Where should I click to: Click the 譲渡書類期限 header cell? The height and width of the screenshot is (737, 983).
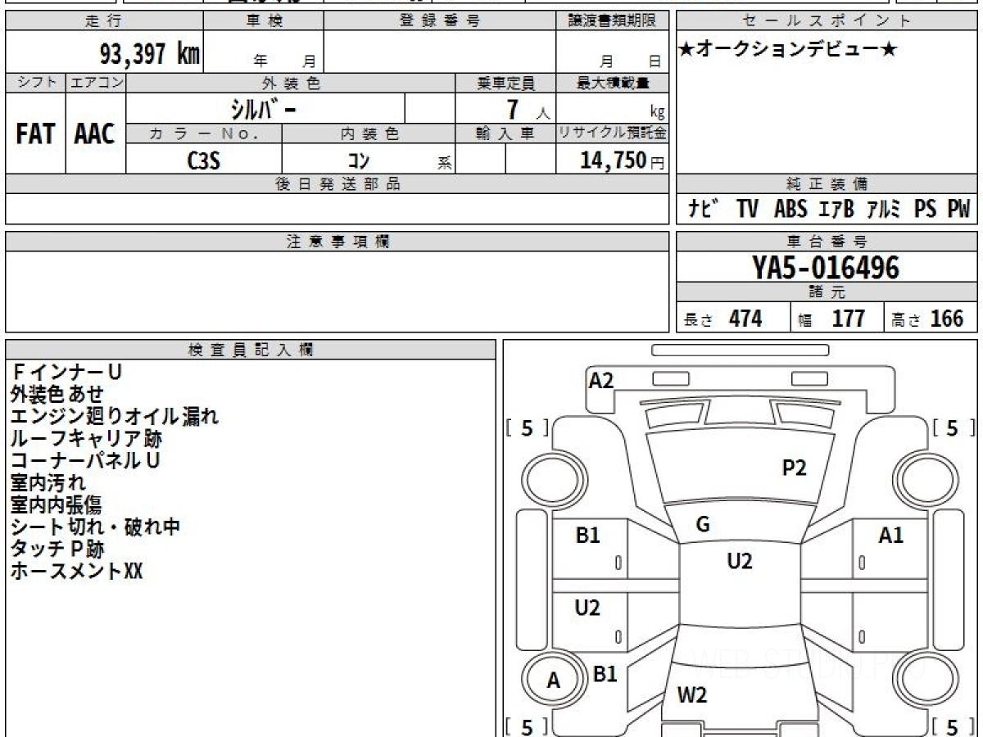tap(613, 21)
